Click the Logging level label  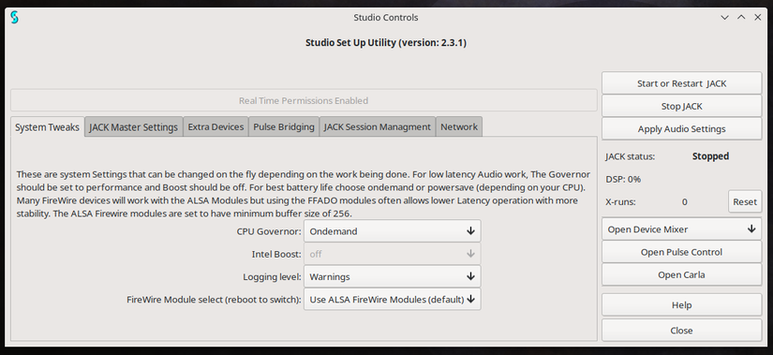tap(272, 277)
